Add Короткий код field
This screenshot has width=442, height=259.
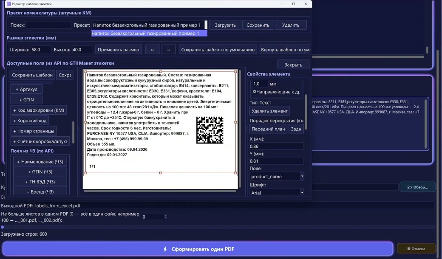(30, 121)
